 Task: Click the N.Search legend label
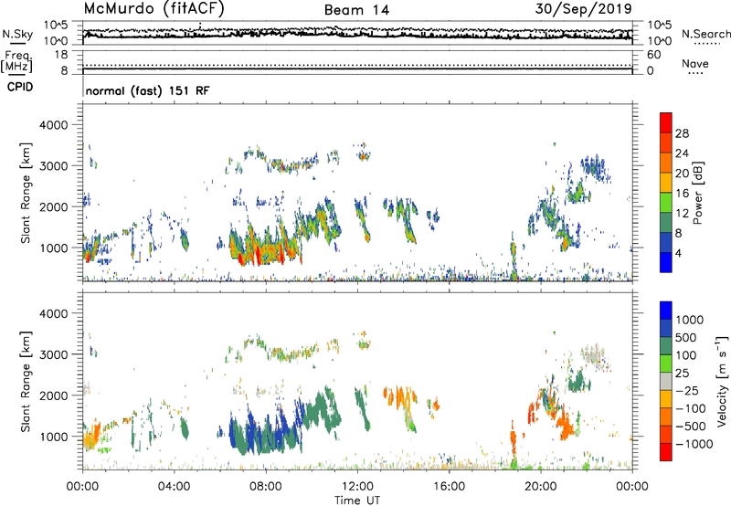coord(705,34)
